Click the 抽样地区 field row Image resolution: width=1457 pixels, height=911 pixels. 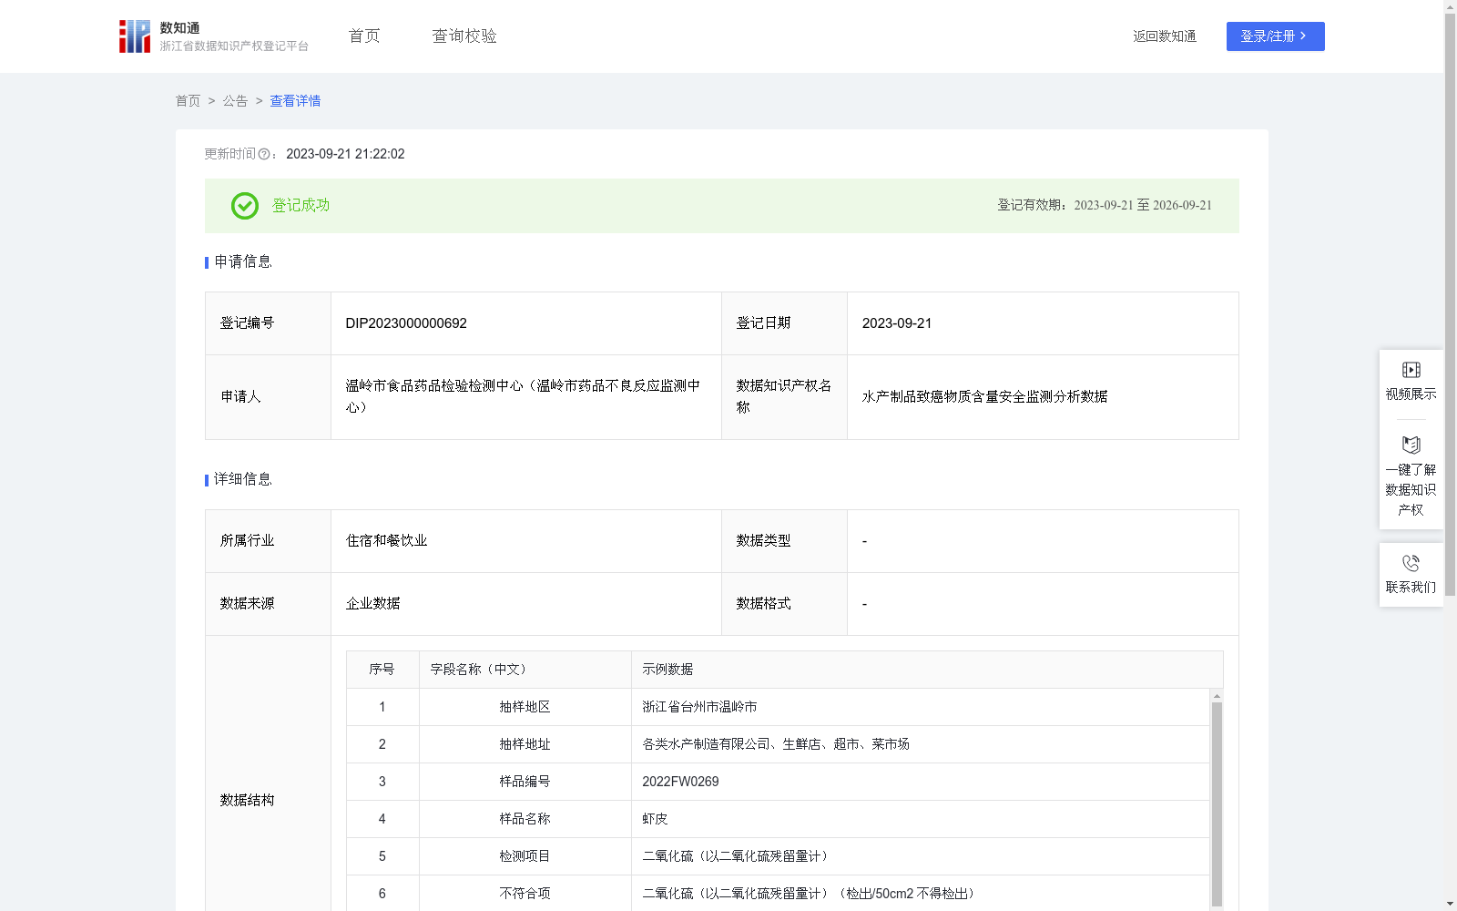778,707
